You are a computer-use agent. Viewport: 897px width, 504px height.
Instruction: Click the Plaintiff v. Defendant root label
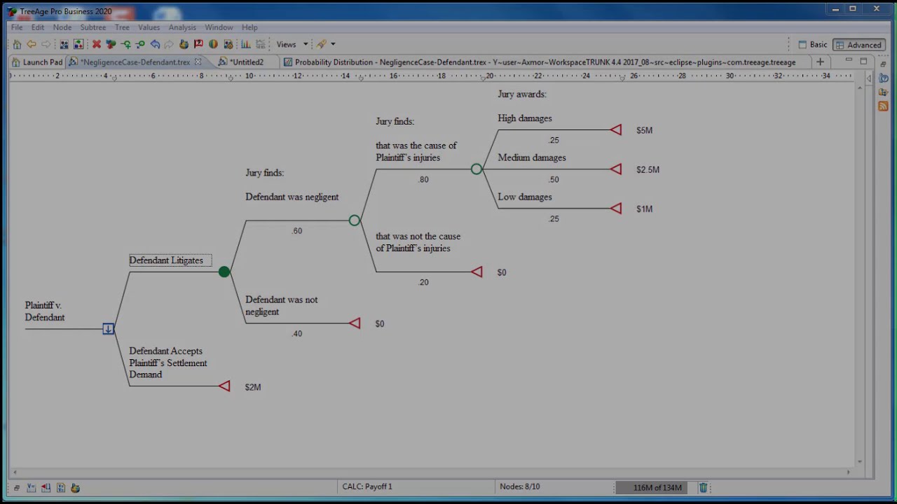click(x=45, y=311)
